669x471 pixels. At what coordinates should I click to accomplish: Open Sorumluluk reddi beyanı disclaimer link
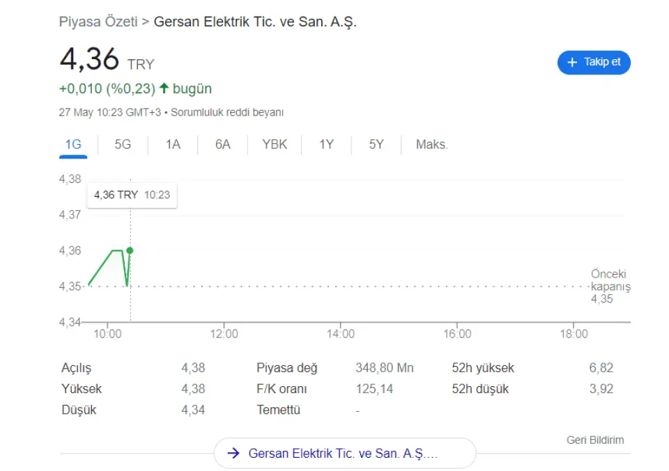227,112
